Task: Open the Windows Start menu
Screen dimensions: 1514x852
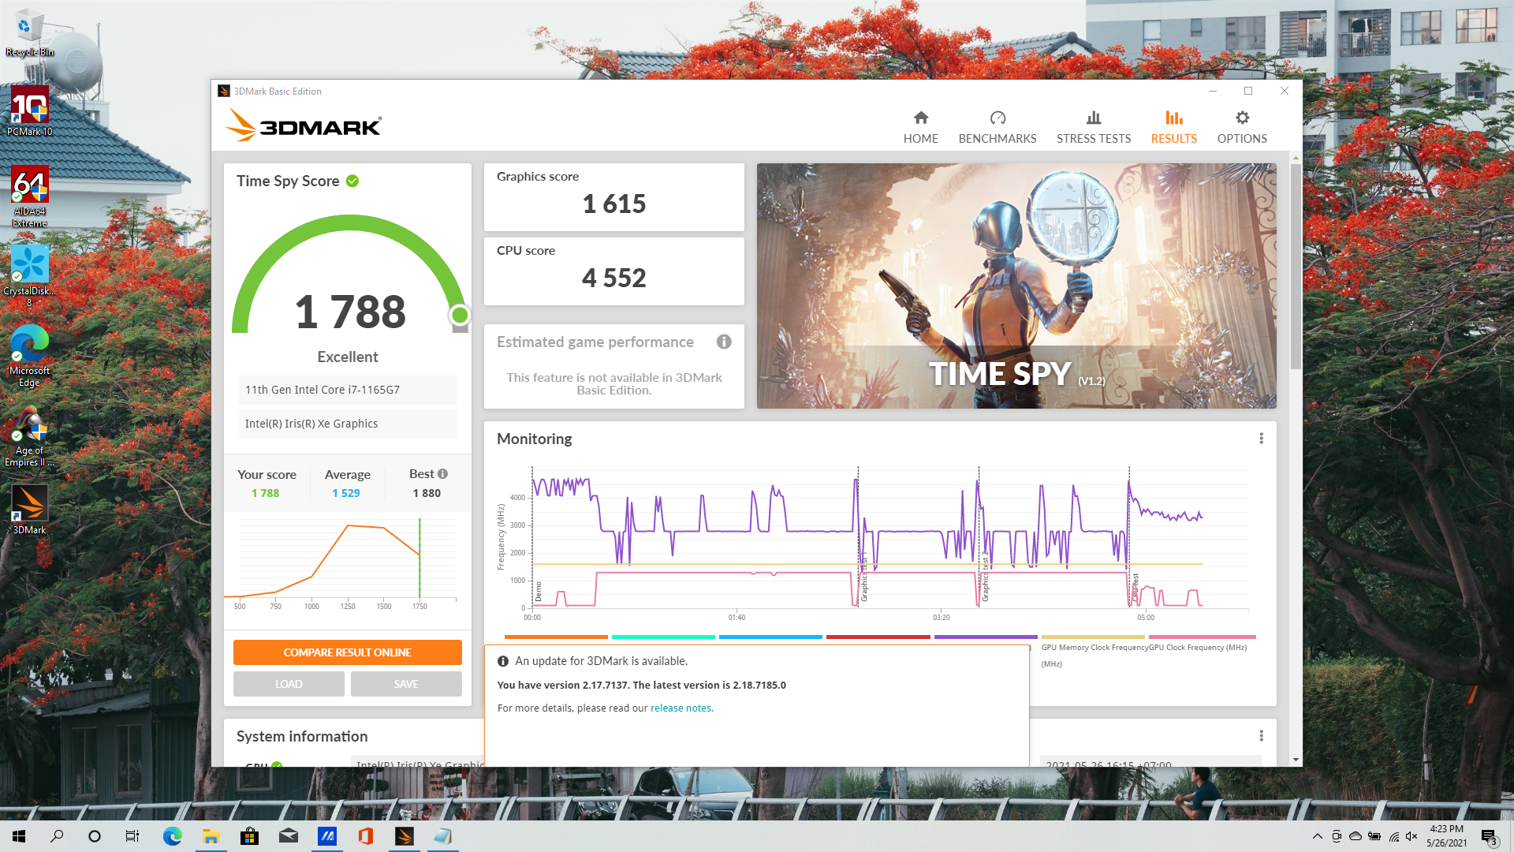Action: (19, 836)
